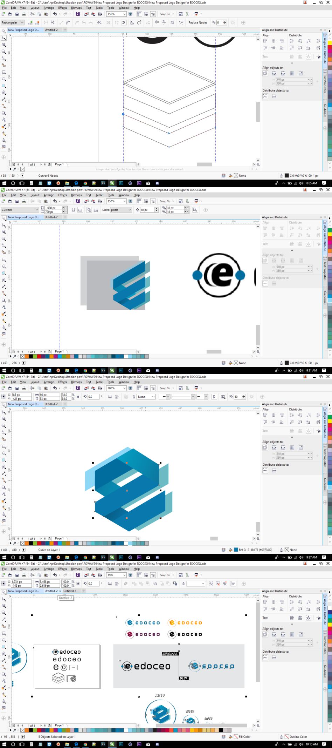Toggle Lock ratio in the 9:27 AM window property bar
The height and width of the screenshot is (748, 332).
(78, 397)
